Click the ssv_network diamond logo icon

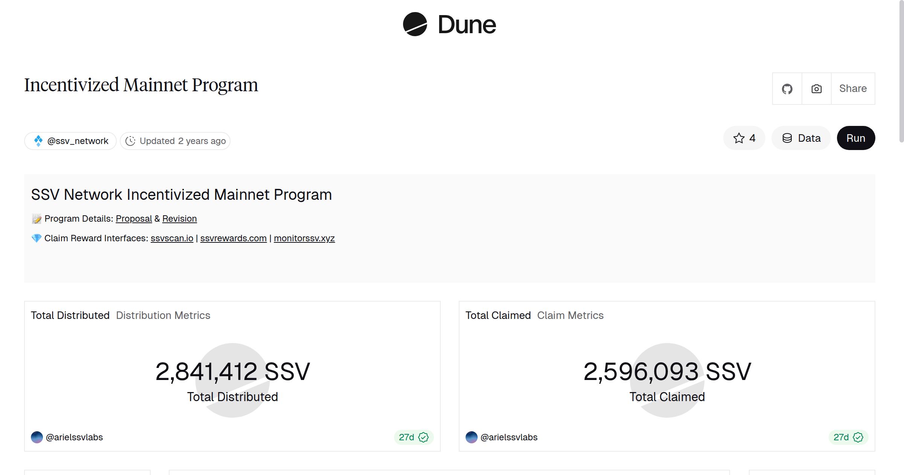(x=38, y=141)
